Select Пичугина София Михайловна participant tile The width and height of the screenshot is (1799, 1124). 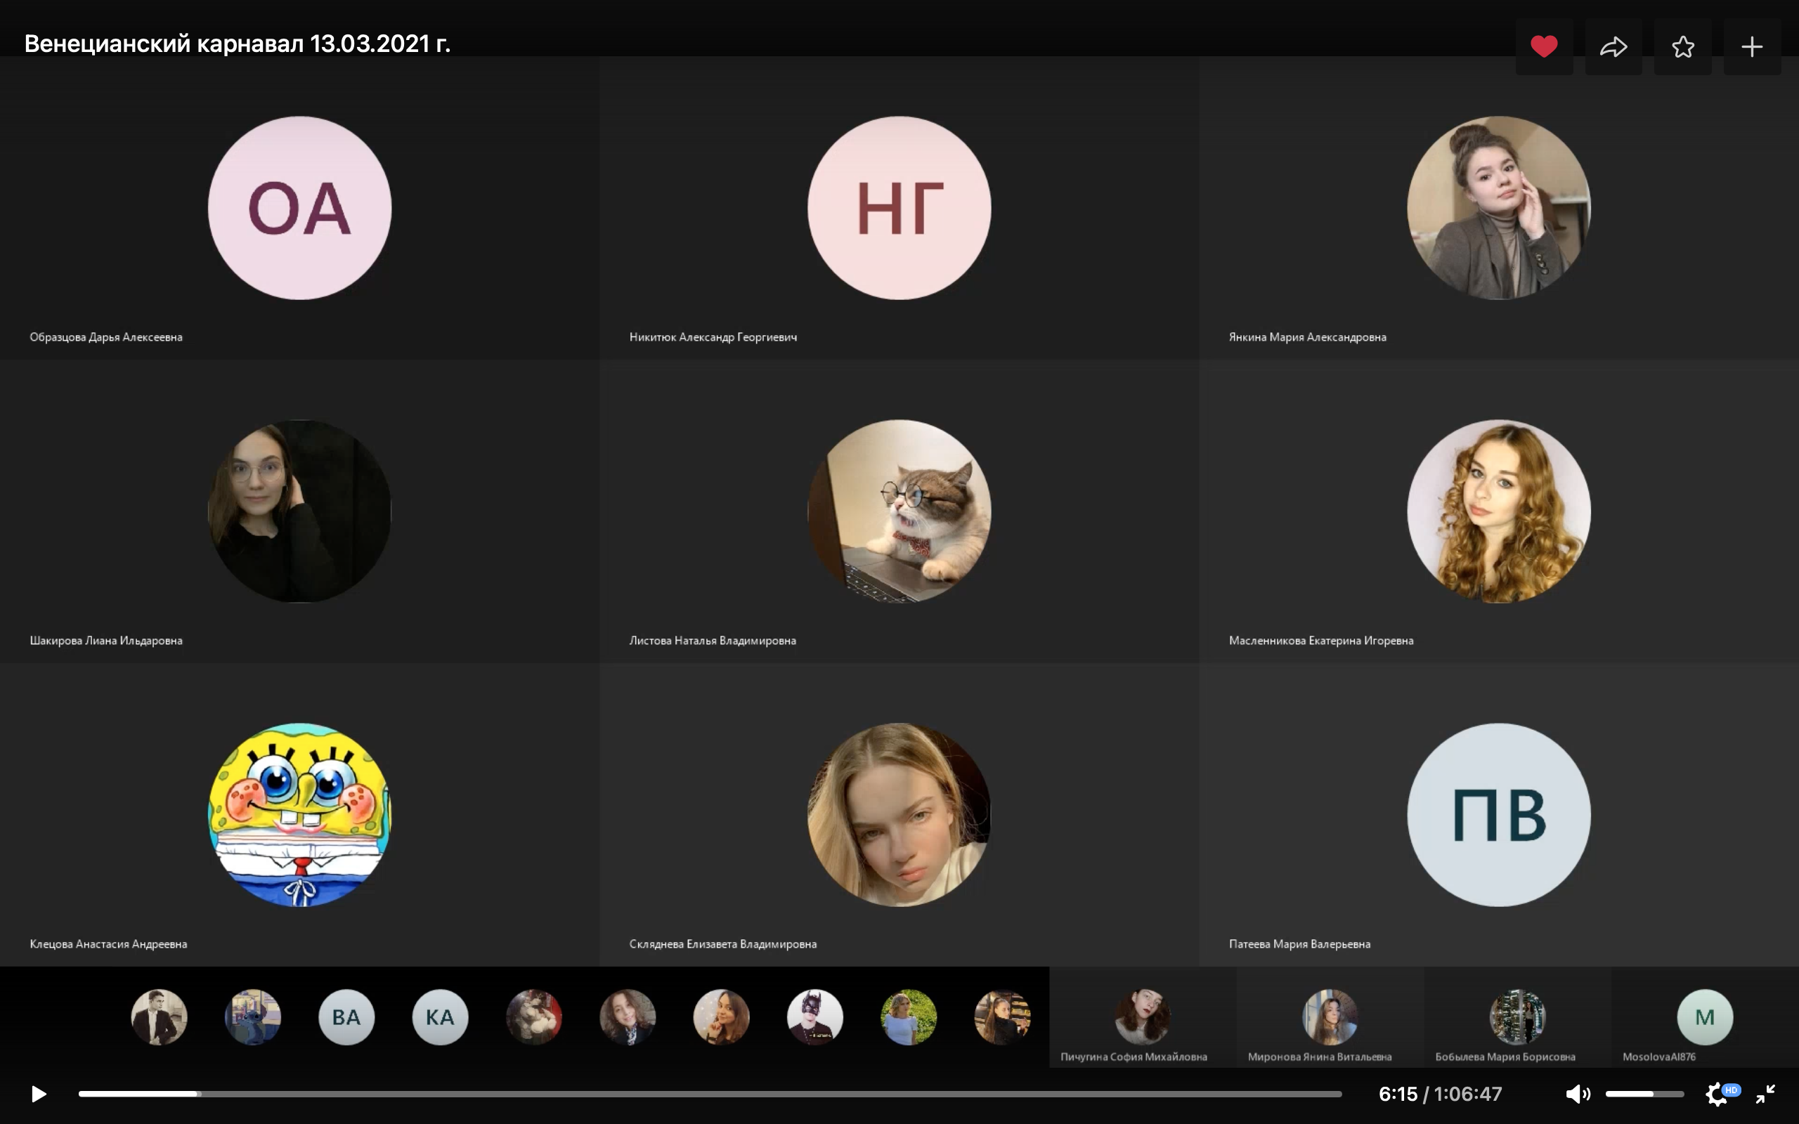tap(1143, 1019)
